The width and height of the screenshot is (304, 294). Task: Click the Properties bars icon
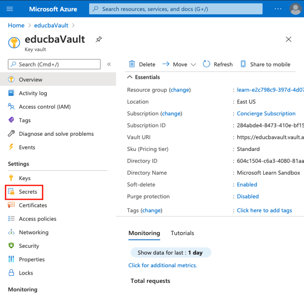point(11,259)
